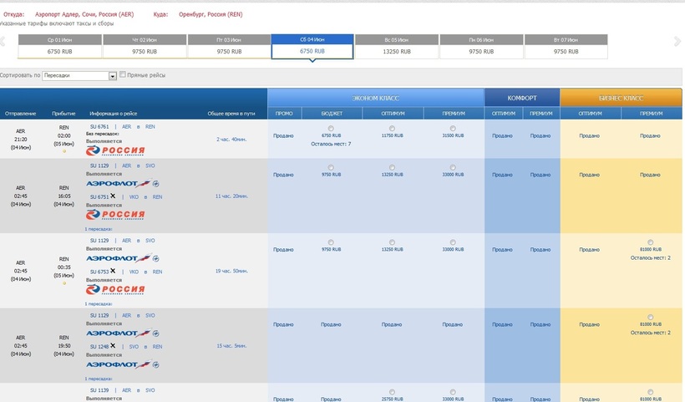Open flight SU 6761 information link
The height and width of the screenshot is (402, 685).
click(99, 126)
